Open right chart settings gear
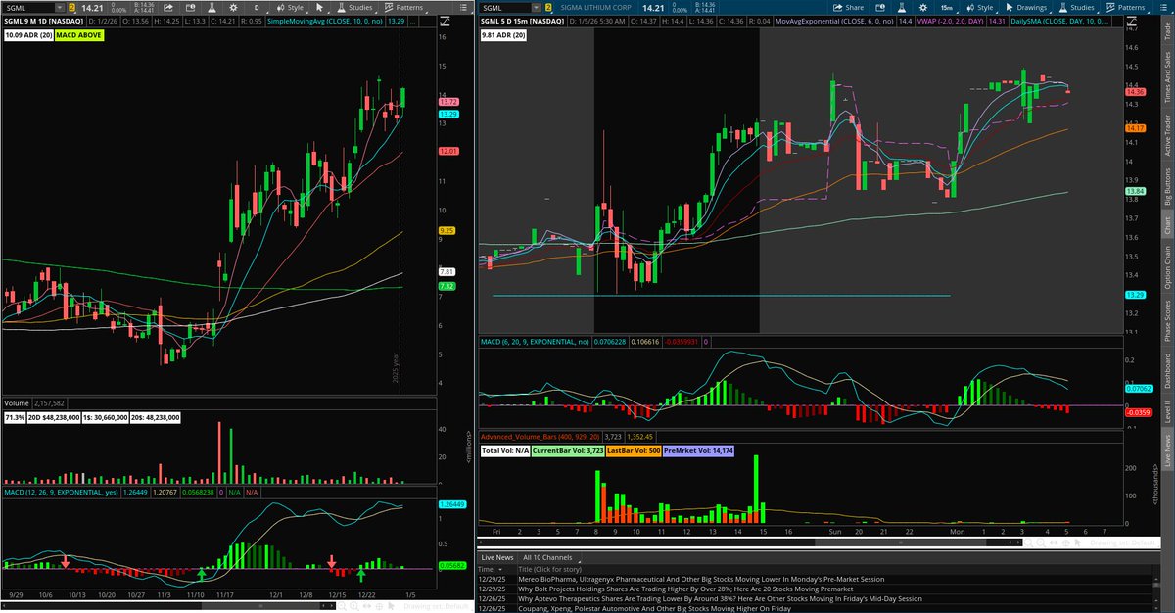Image resolution: width=1175 pixels, height=613 pixels. click(x=923, y=8)
